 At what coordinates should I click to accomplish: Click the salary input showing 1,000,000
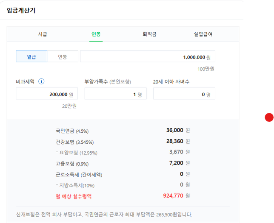(x=147, y=57)
